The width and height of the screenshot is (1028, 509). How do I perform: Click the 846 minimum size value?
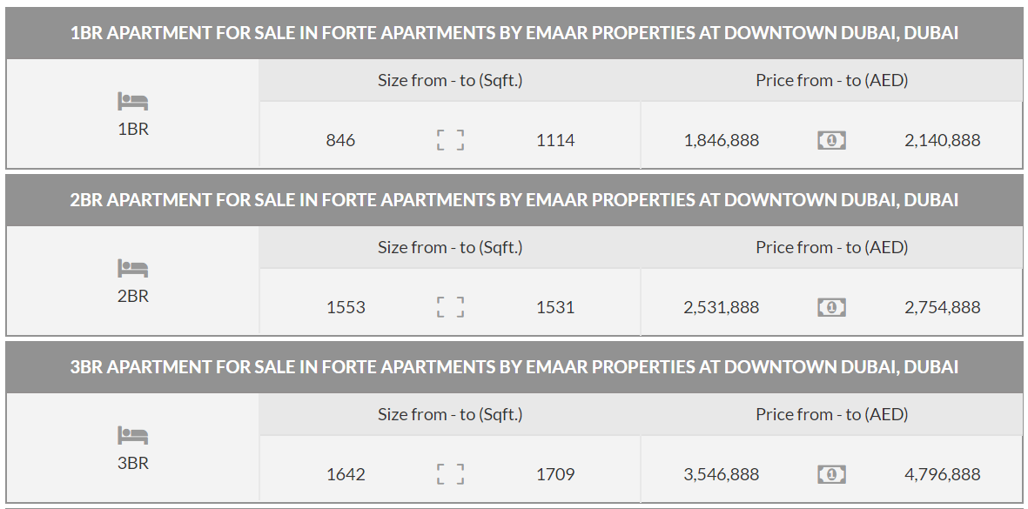tap(340, 140)
